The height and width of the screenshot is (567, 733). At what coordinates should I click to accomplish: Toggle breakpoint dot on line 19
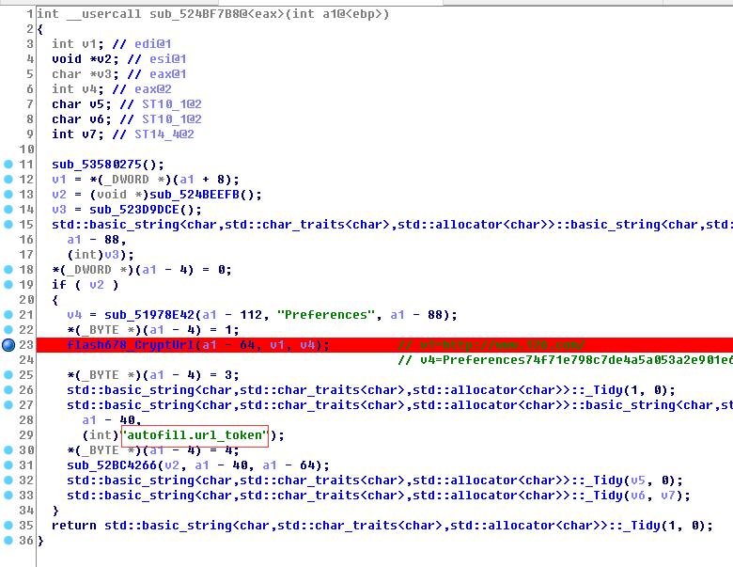8,284
